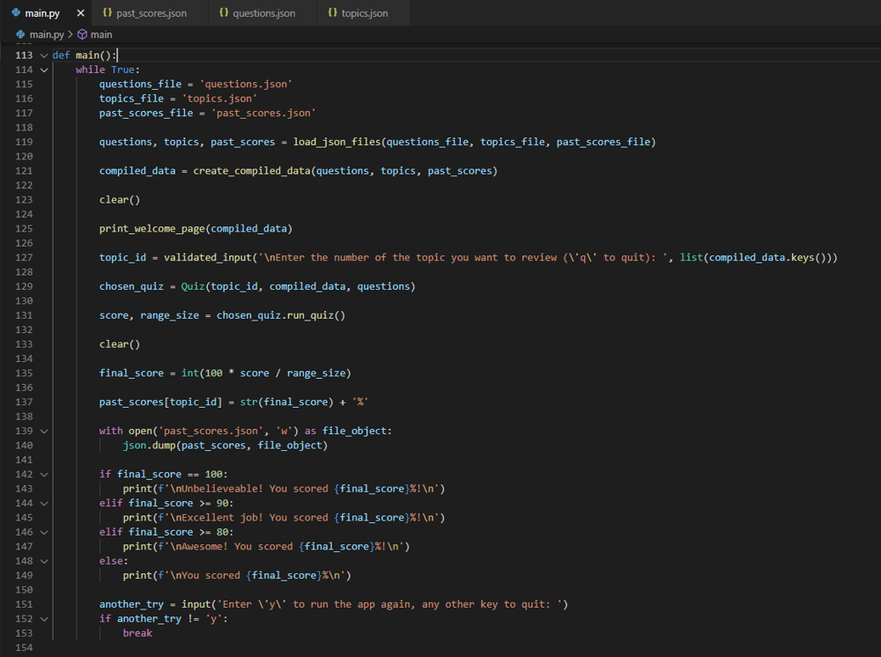Fold the elif final_score >= 80 block

click(x=44, y=532)
